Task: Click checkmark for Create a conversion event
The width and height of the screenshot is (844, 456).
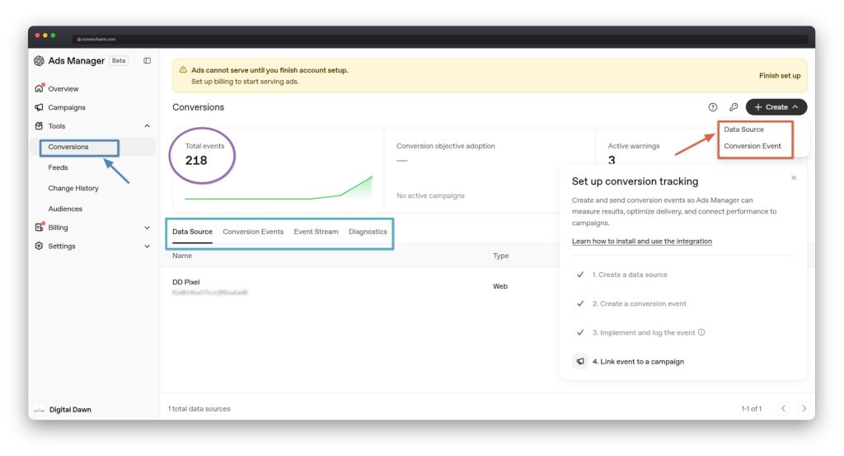Action: point(580,303)
